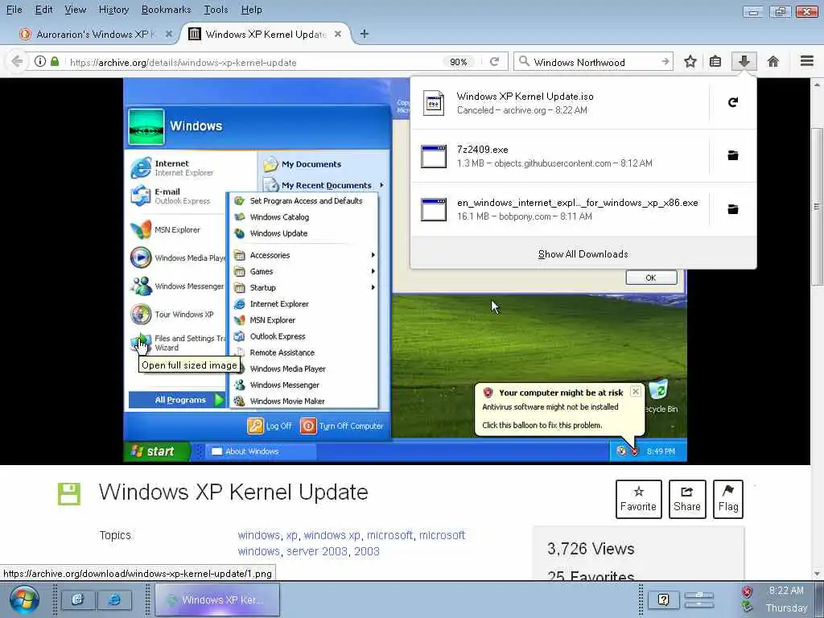Click the Windows XP Kernel Update.iso file icon

tap(434, 102)
